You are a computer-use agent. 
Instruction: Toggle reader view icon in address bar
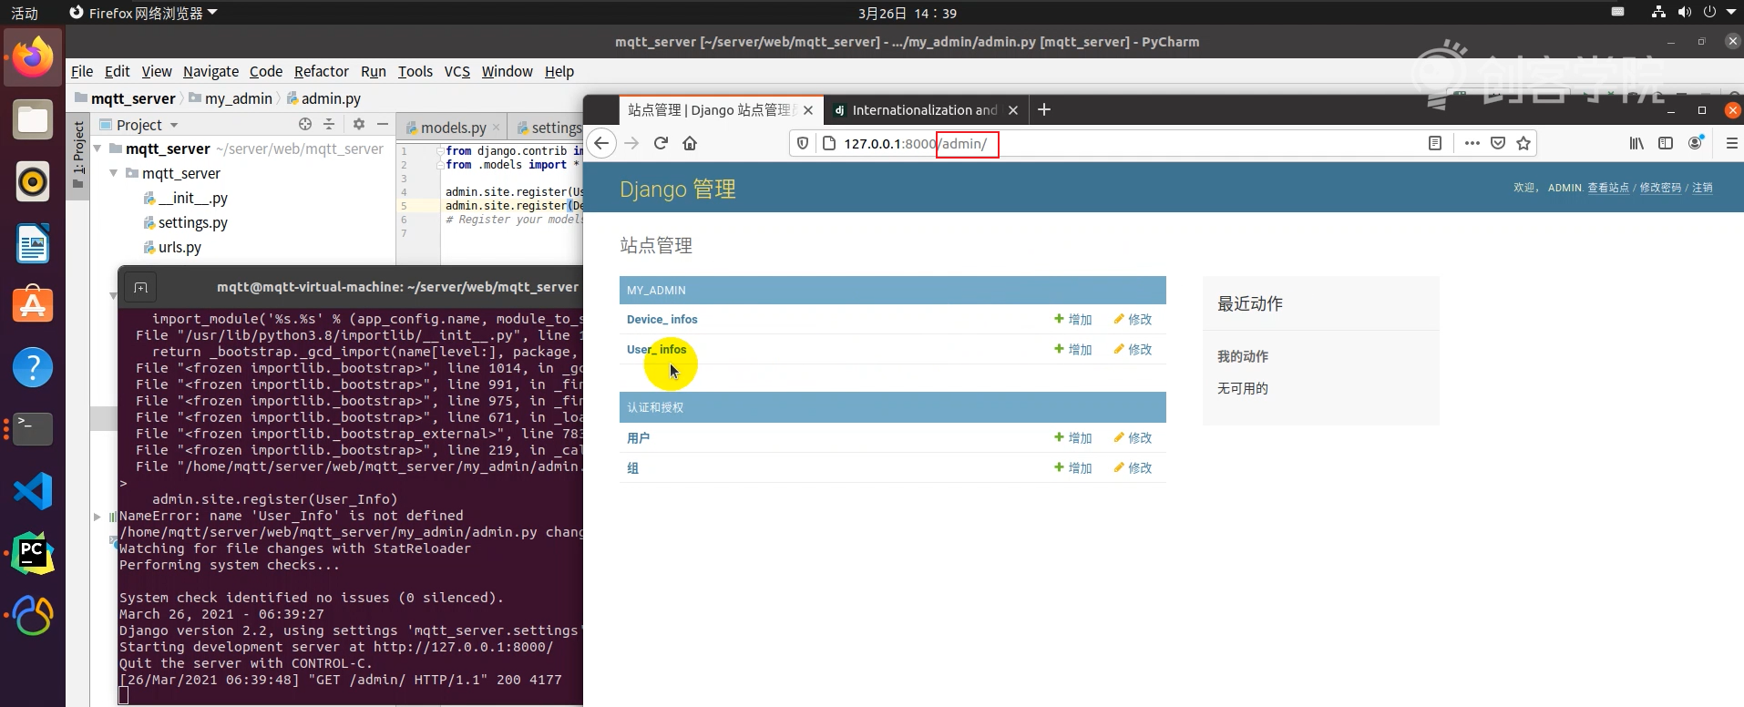[x=1435, y=143]
